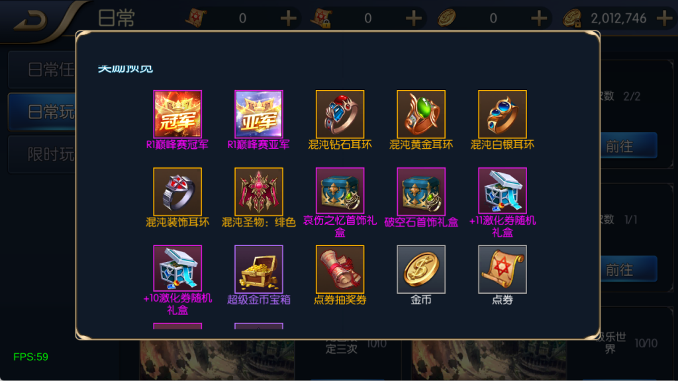Tap the 混沌白银耳环 blue gem ring
Screen dimensions: 678x381
pos(503,114)
